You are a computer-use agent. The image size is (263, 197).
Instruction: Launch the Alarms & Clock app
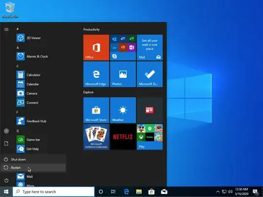click(x=41, y=56)
